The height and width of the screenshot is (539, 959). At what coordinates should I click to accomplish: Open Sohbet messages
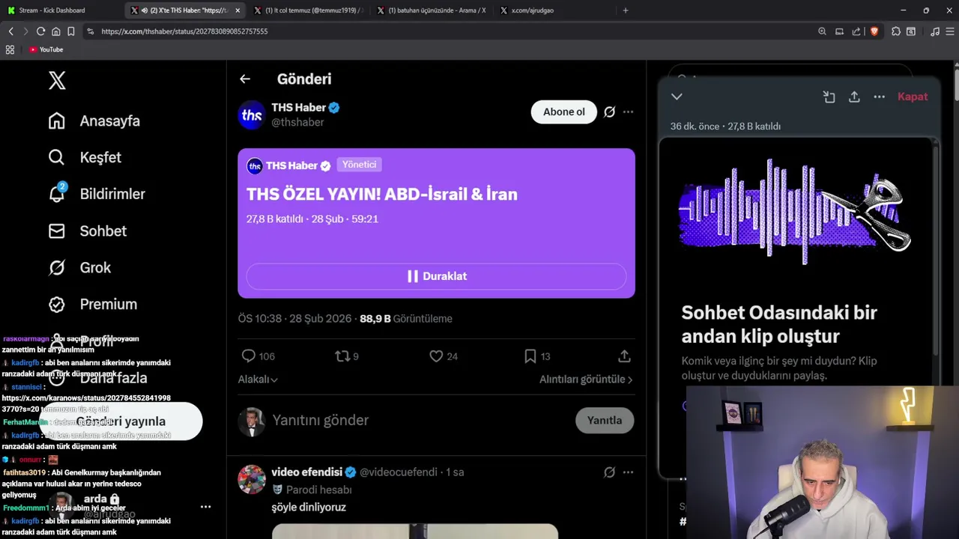tap(88, 231)
